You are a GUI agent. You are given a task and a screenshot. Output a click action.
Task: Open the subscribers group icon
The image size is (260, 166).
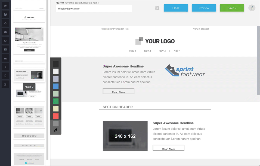[x=5, y=14]
